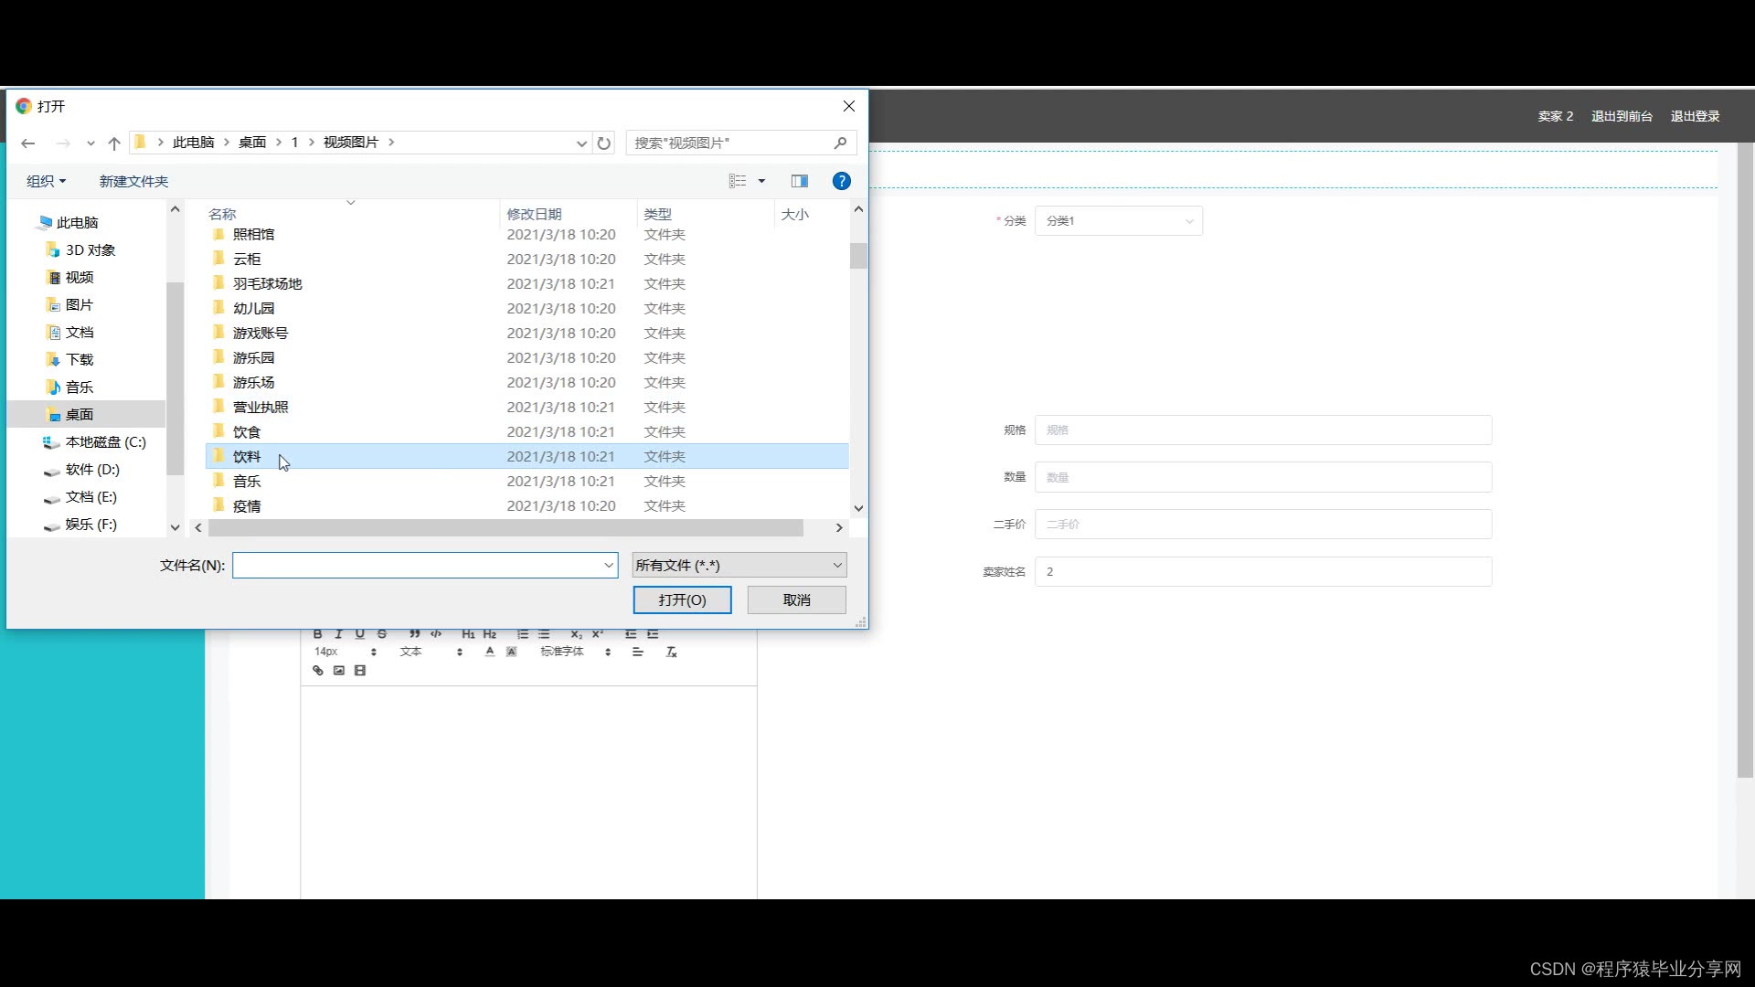Clear text formatting in editor toolbar

671,653
